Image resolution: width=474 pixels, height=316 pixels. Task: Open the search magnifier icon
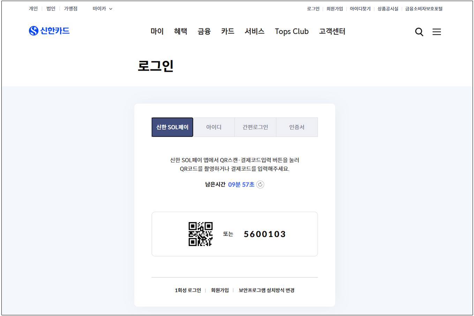coord(419,32)
